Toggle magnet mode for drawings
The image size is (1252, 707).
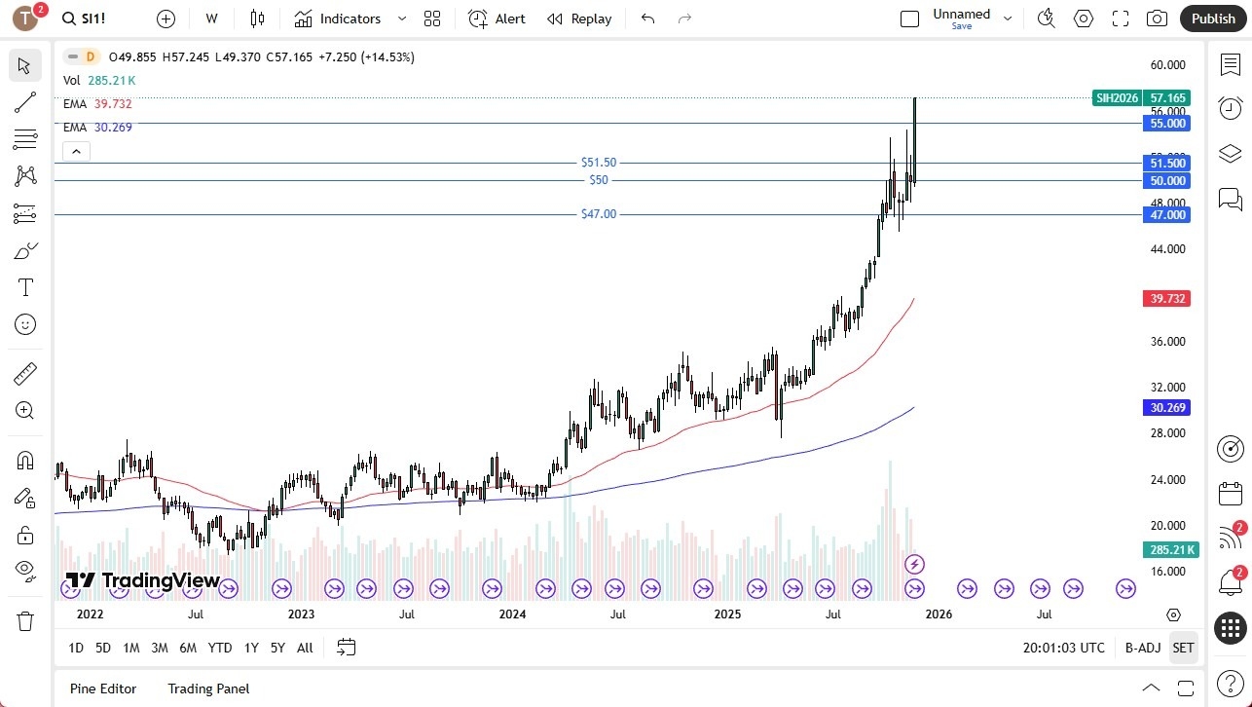coord(25,460)
